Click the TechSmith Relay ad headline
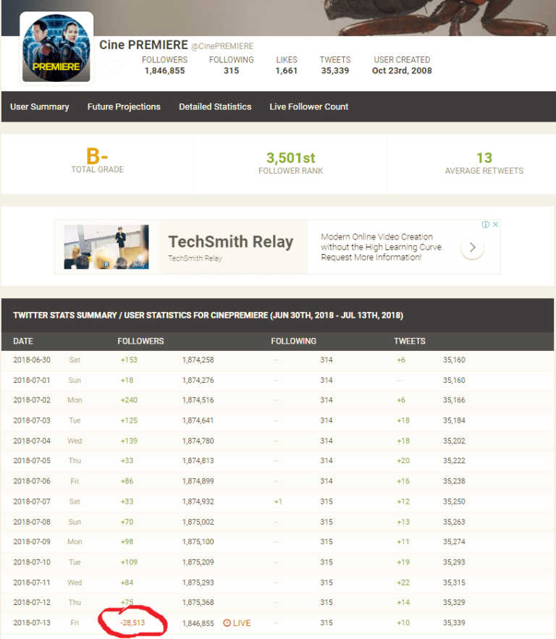This screenshot has width=556, height=639. click(x=230, y=242)
